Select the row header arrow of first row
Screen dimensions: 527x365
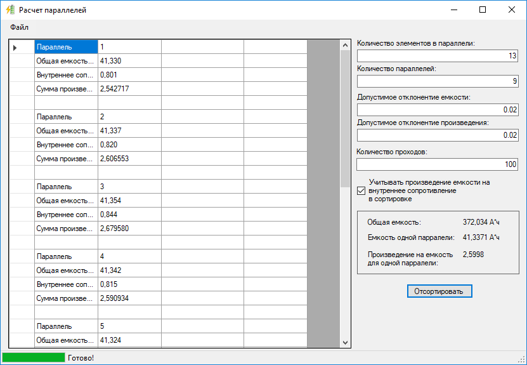click(x=15, y=47)
